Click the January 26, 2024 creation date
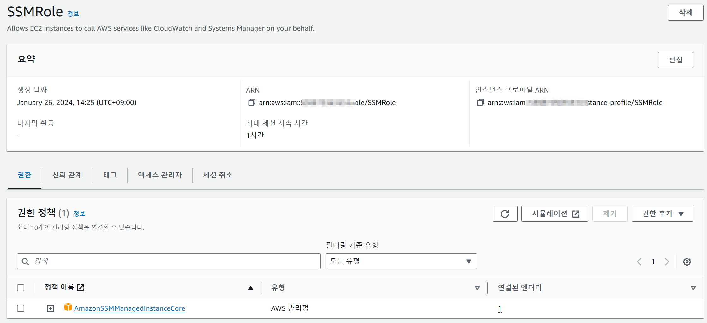 coord(77,103)
